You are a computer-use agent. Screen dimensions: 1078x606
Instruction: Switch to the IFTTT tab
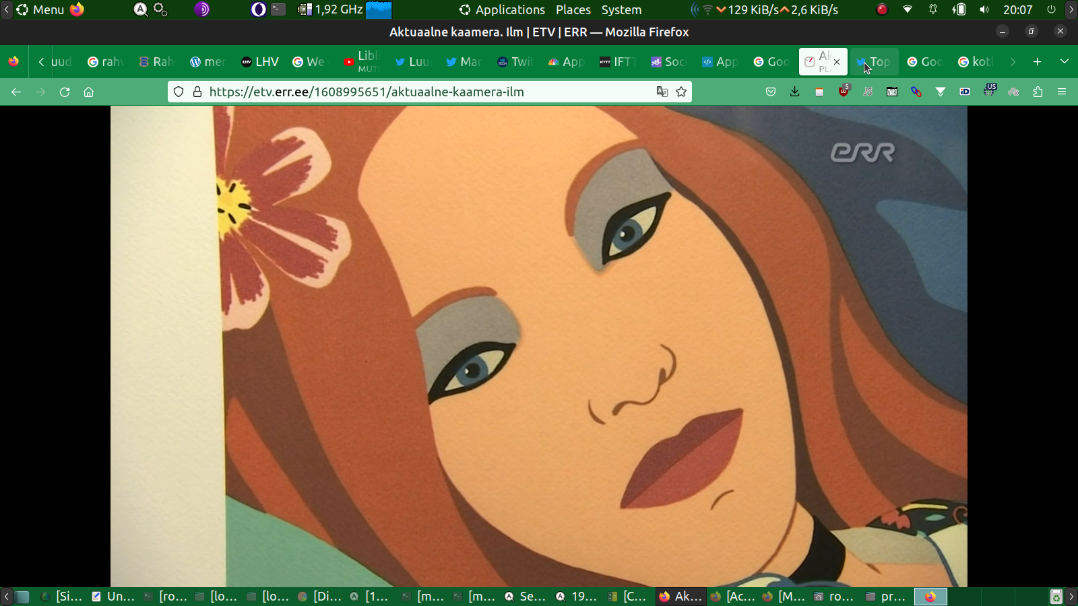pyautogui.click(x=617, y=62)
